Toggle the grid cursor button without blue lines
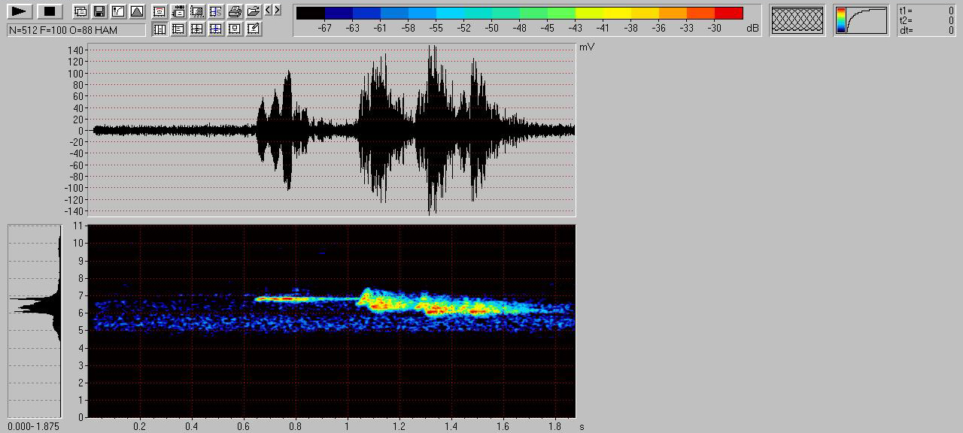 point(197,29)
